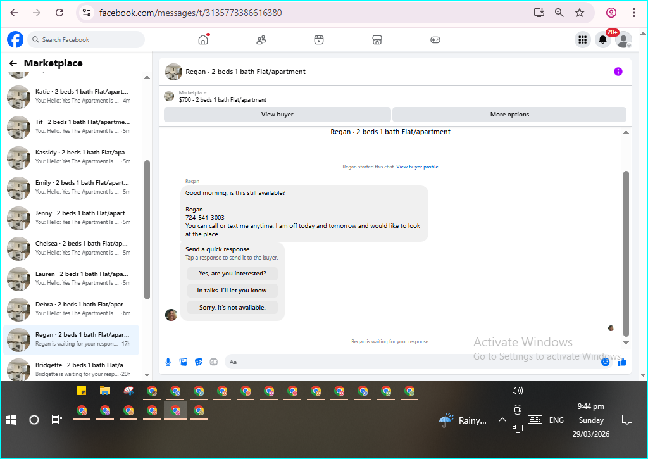Click the install app icon in address bar

pyautogui.click(x=539, y=13)
